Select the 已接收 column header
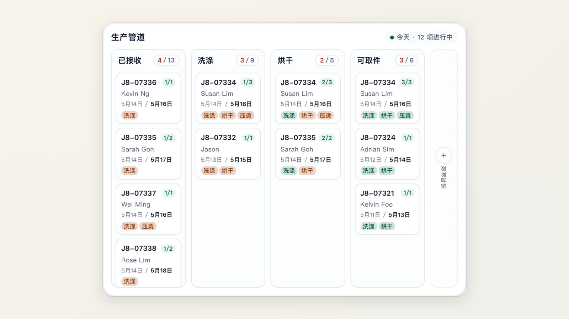The height and width of the screenshot is (319, 569). point(130,60)
